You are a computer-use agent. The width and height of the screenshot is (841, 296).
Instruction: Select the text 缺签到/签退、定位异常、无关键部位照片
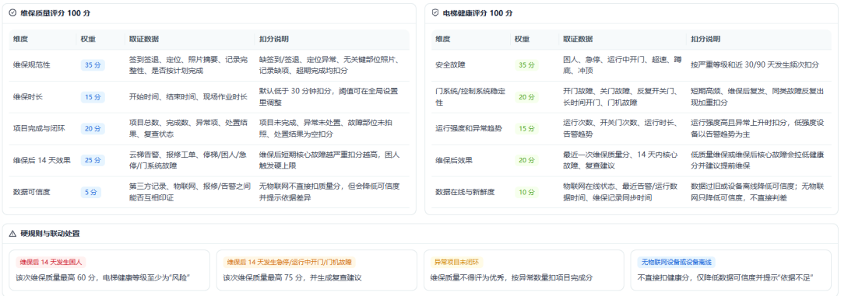pyautogui.click(x=329, y=59)
